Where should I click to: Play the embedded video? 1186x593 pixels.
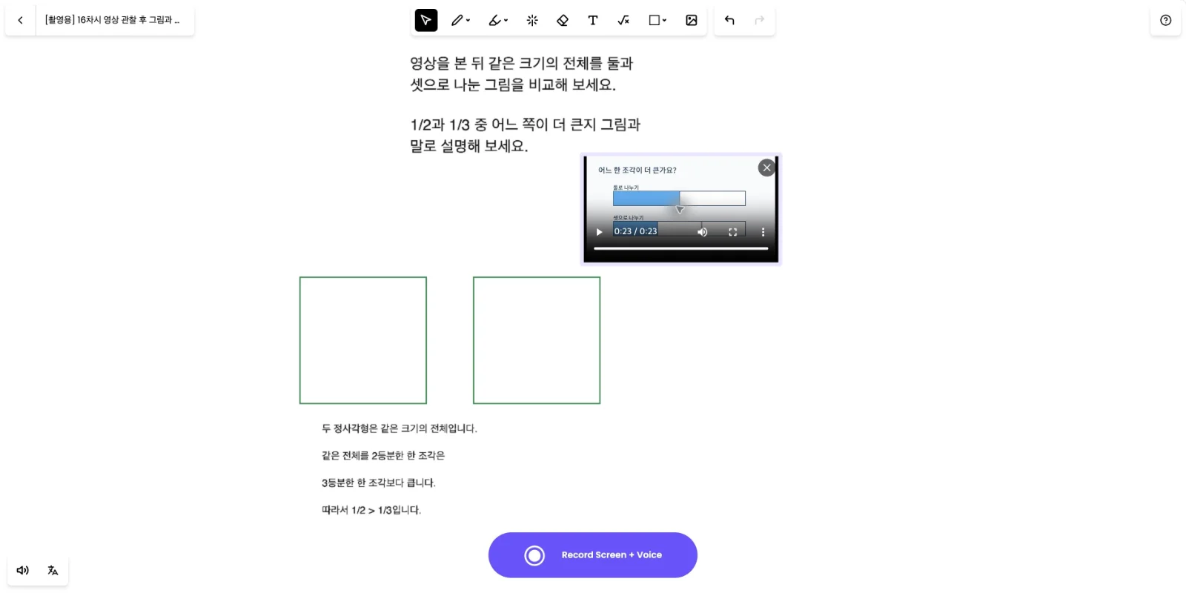pos(600,232)
